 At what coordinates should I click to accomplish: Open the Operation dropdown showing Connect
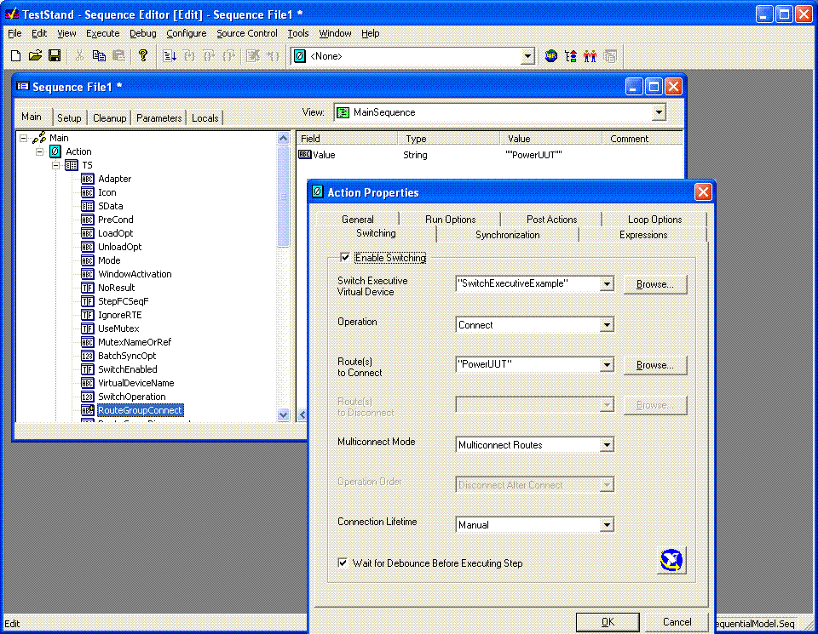click(606, 324)
